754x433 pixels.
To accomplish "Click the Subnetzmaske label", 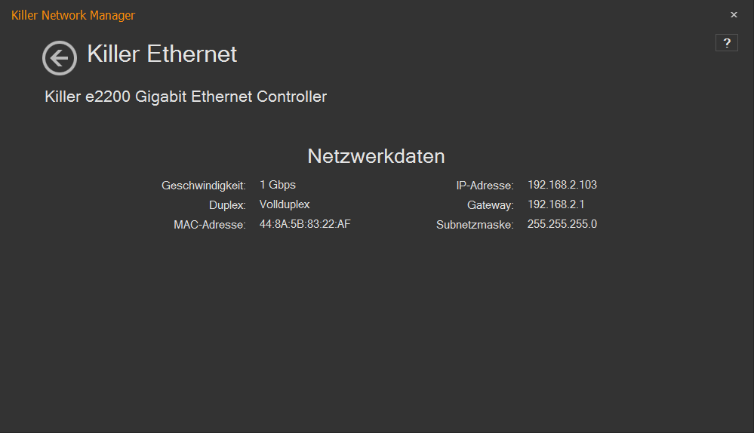I will coord(475,225).
